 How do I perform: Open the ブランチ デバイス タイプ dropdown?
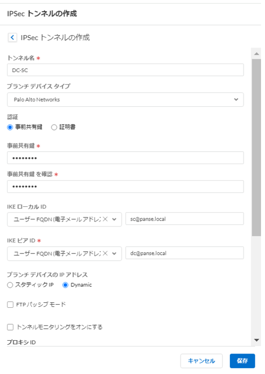point(125,100)
